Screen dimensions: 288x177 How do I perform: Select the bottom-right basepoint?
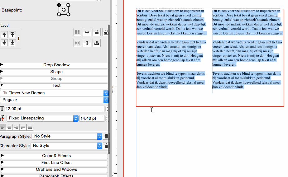69,15
